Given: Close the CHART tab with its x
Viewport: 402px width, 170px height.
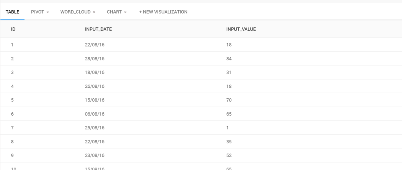Looking at the screenshot, I should pyautogui.click(x=125, y=12).
